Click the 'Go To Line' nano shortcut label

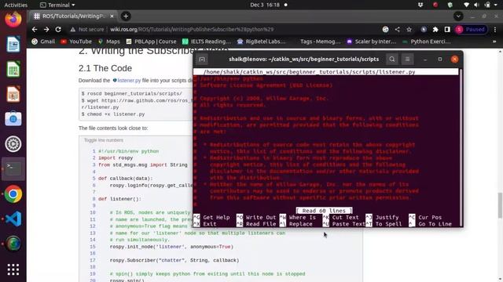coord(435,224)
